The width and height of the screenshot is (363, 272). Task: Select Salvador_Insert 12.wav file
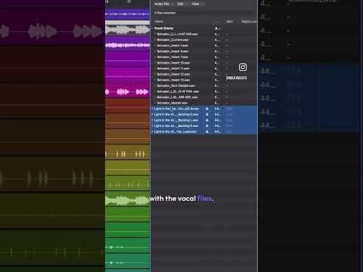point(173,74)
